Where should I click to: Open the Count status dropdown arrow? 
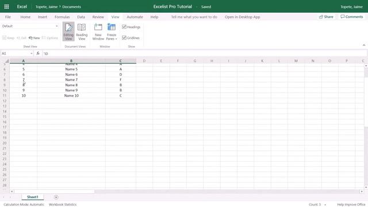click(325, 205)
